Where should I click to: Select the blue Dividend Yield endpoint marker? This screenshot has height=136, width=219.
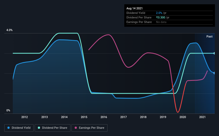[214, 73]
